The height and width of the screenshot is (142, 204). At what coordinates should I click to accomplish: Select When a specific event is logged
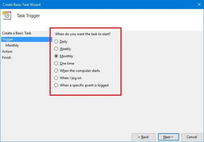(56, 85)
